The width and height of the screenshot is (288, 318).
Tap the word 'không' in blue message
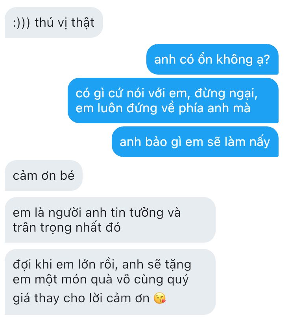tap(234, 59)
